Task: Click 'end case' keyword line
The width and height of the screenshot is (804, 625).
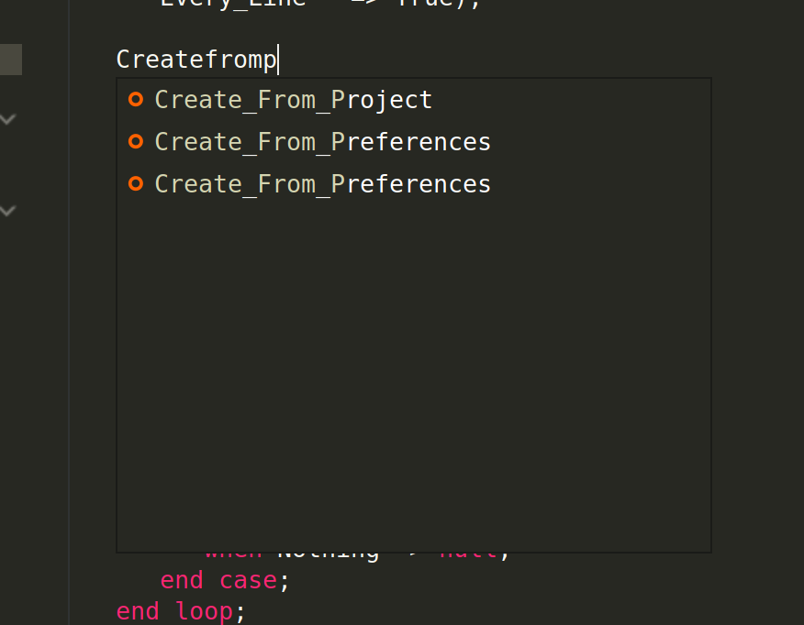Action: pyautogui.click(x=225, y=580)
